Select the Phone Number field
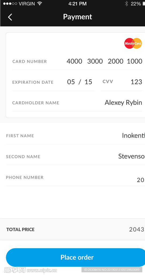This screenshot has width=145, height=275. pos(76,178)
